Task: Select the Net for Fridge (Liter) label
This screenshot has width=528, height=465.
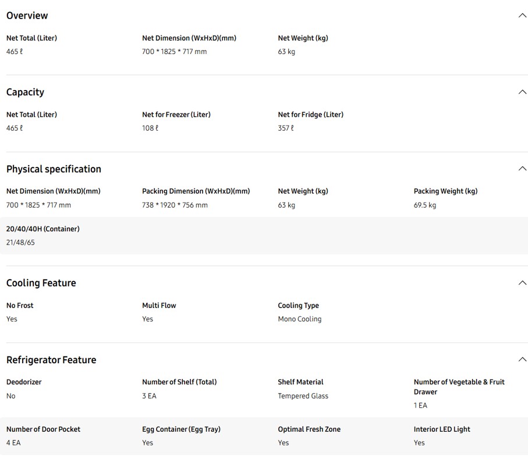Action: tap(310, 115)
